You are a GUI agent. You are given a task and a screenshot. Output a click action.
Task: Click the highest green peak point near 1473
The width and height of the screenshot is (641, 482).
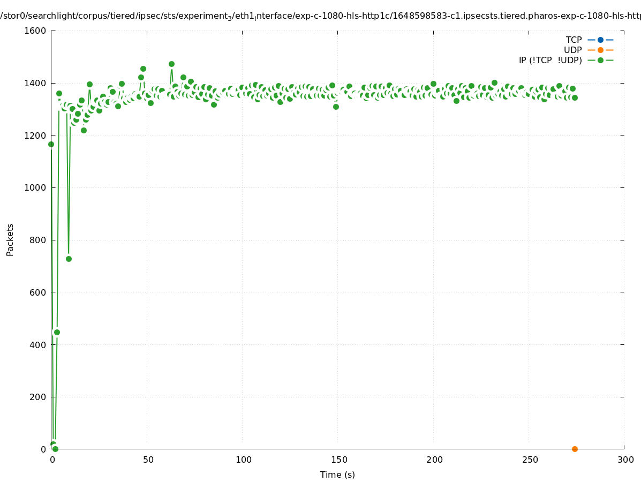click(171, 64)
